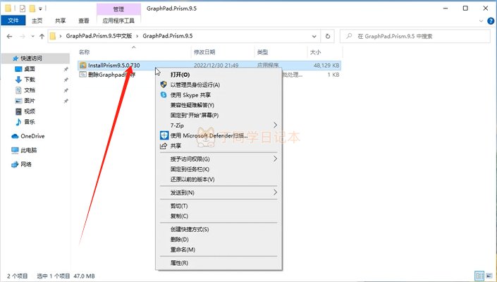The height and width of the screenshot is (282, 497).
Task: Open the quick access toolbar customize dropdown
Action: [41, 9]
